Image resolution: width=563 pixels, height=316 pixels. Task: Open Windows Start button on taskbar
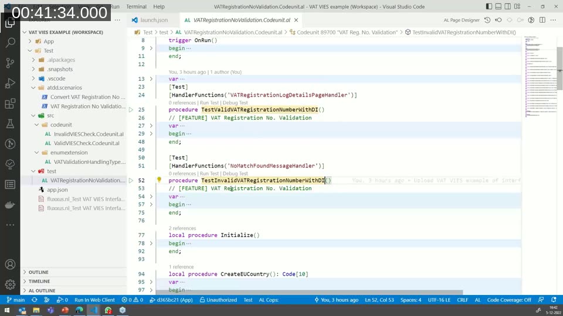[7, 310]
